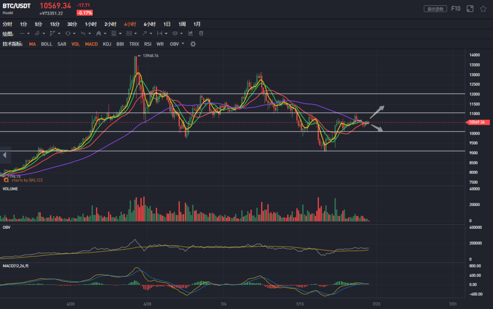Click the left scroll arrow on chart
Viewport: 493px width, 309px height.
5,155
